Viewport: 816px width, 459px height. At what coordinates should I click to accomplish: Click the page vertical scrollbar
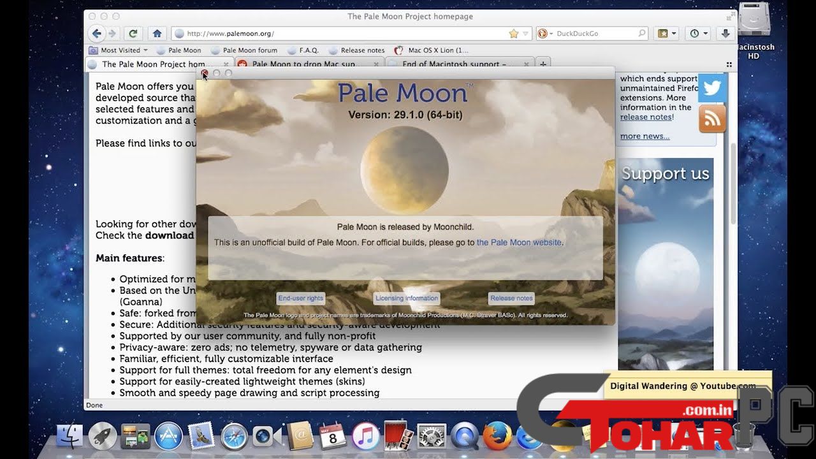tap(733, 184)
